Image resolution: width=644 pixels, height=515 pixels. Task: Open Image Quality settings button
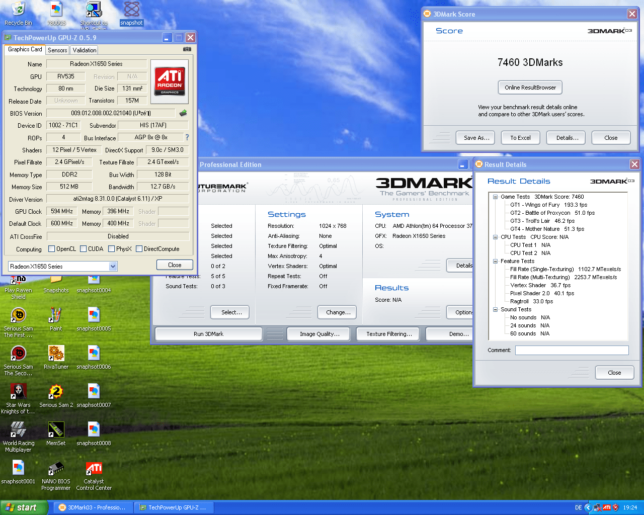point(319,334)
